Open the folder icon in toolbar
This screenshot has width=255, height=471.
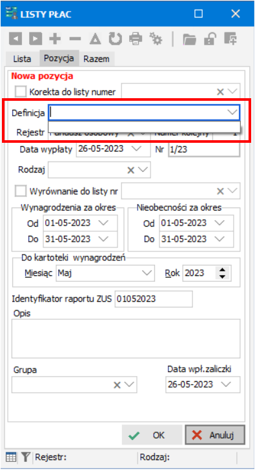[190, 39]
